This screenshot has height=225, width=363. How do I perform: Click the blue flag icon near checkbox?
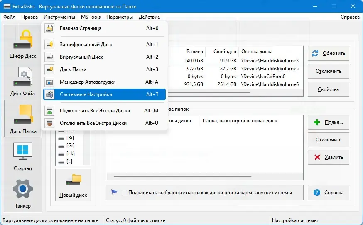pyautogui.click(x=114, y=192)
